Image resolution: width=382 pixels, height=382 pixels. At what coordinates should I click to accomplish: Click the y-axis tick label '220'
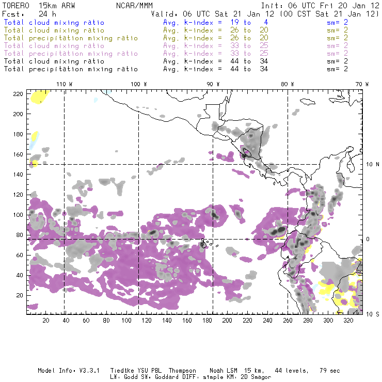pyautogui.click(x=18, y=94)
